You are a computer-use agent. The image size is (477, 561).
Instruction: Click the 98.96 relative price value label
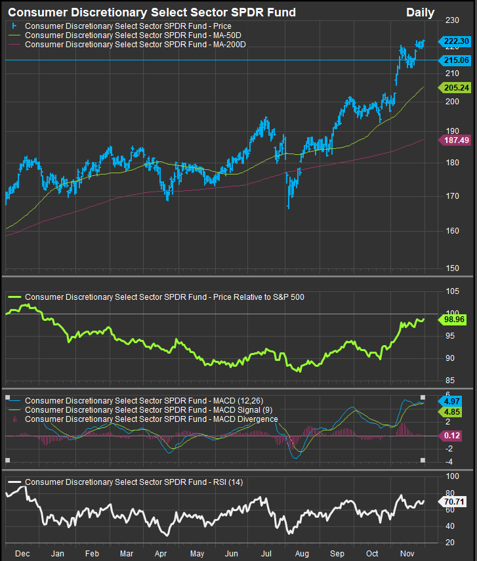pyautogui.click(x=452, y=320)
